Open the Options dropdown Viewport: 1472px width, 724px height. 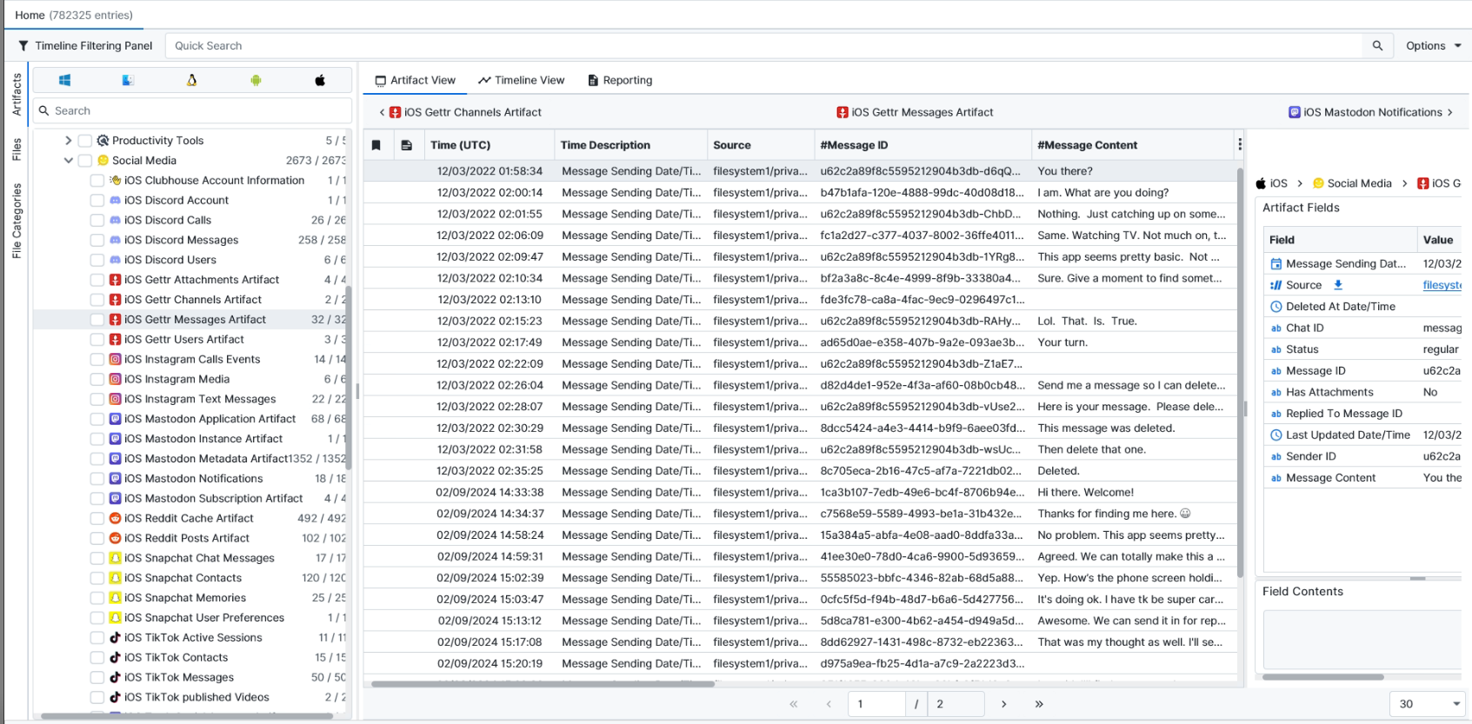[x=1433, y=46]
